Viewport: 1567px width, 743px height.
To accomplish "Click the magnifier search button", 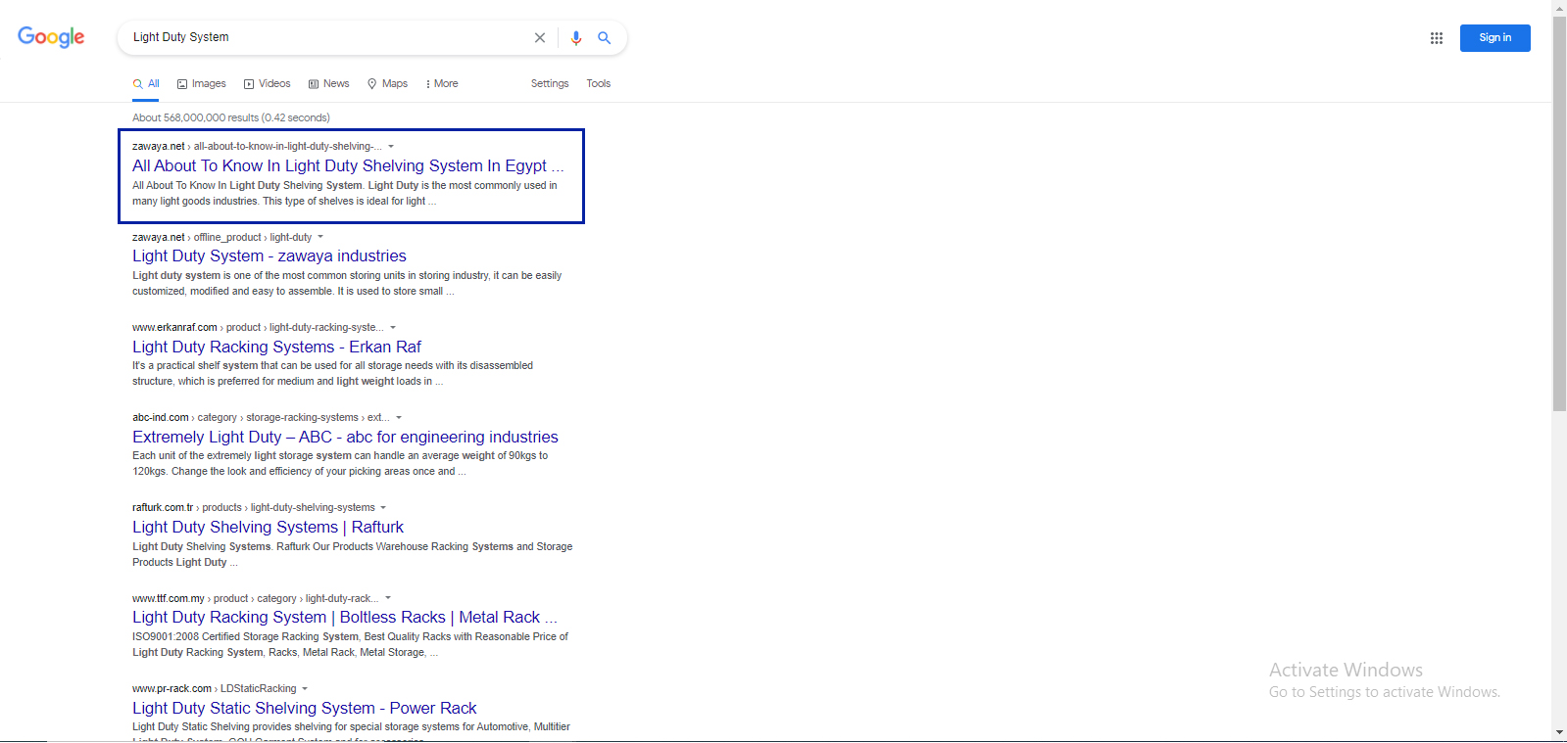I will tap(605, 37).
